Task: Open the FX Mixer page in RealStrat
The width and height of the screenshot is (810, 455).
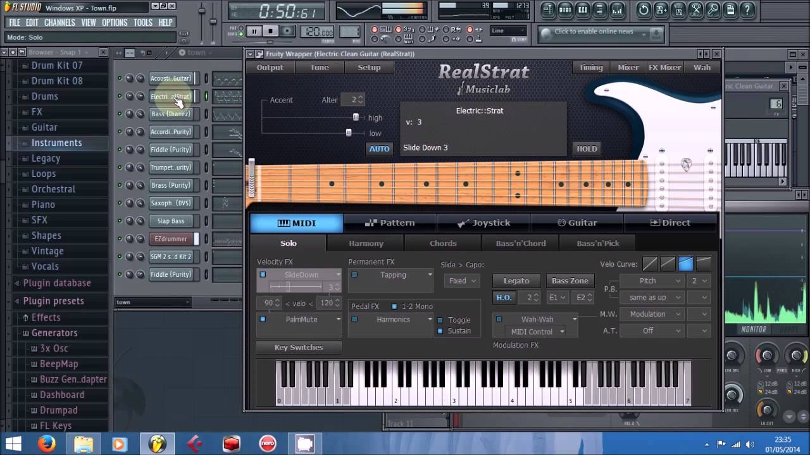Action: point(664,68)
